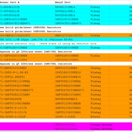Image resolution: width=132 pixels, height=132 pixels.
Task: Click 'depends on Q4 IDSS' note
Action: pos(36,52)
